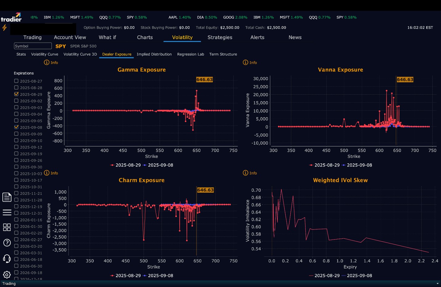This screenshot has height=287, width=441.
Task: Toggle 2025-09-08 series in IVol Skew legend
Action: (357, 276)
